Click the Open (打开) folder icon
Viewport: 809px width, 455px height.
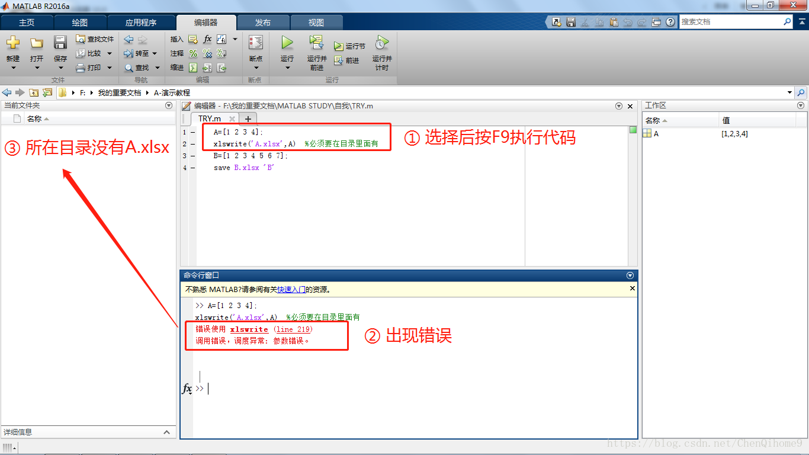37,43
